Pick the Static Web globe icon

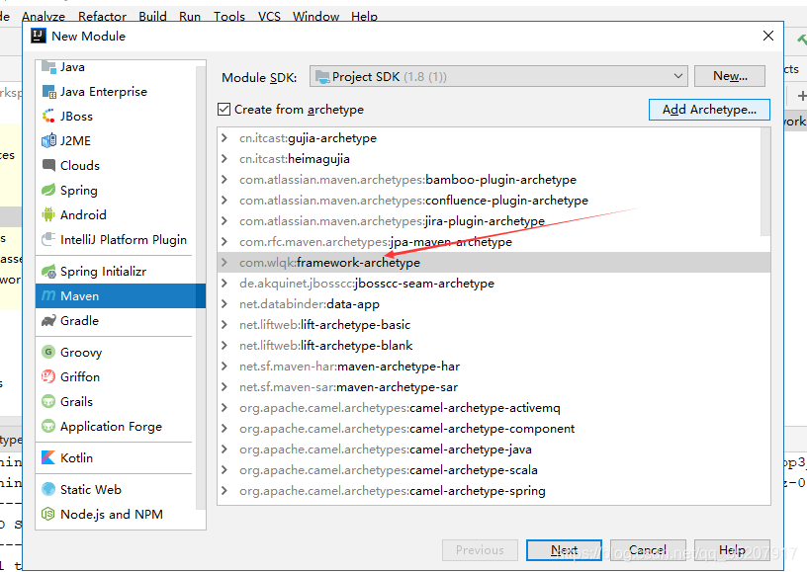pos(48,489)
